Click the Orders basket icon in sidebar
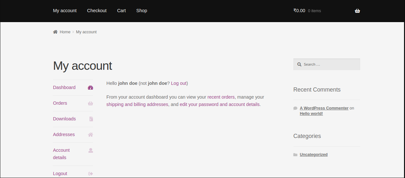 pyautogui.click(x=90, y=103)
